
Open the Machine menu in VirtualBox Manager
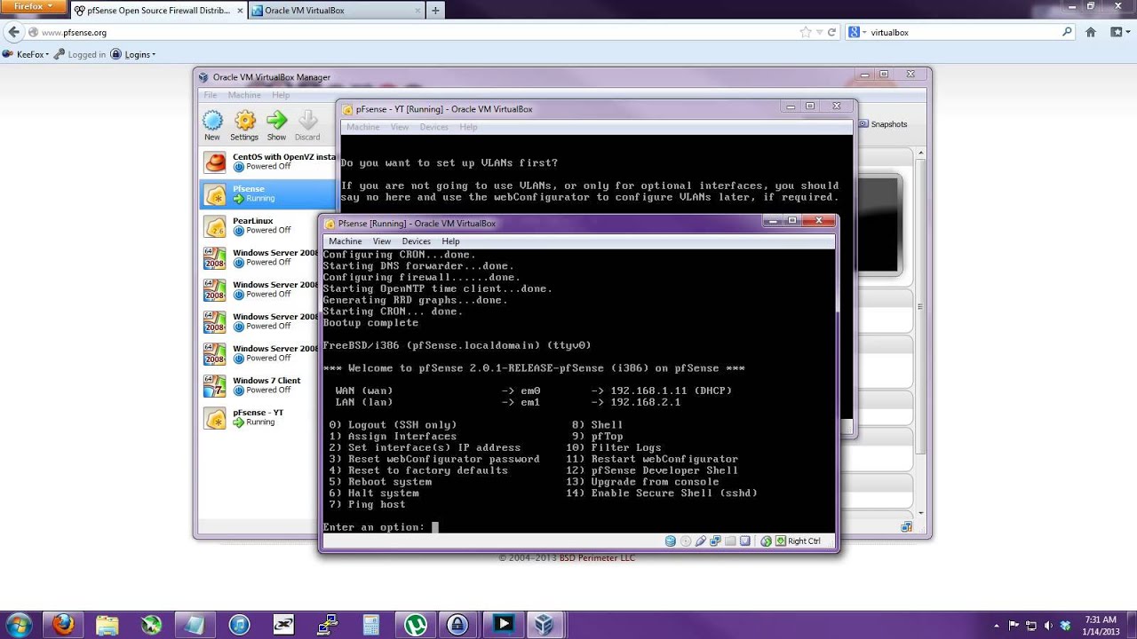(244, 95)
